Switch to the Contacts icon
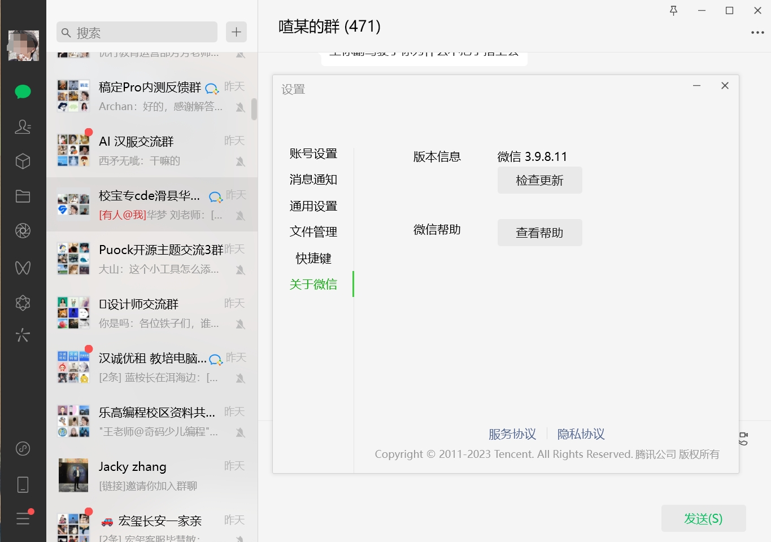This screenshot has width=771, height=542. point(23,127)
